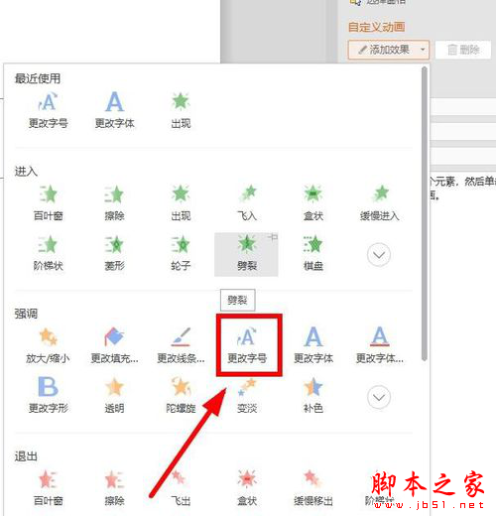Click the effects list vertical scrollbar

(425, 213)
